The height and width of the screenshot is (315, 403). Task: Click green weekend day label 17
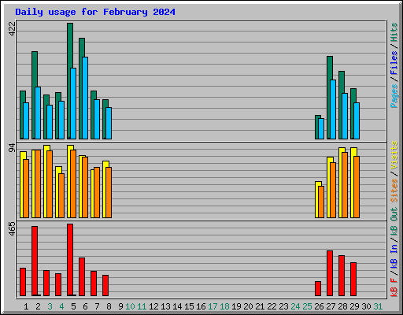pos(213,306)
